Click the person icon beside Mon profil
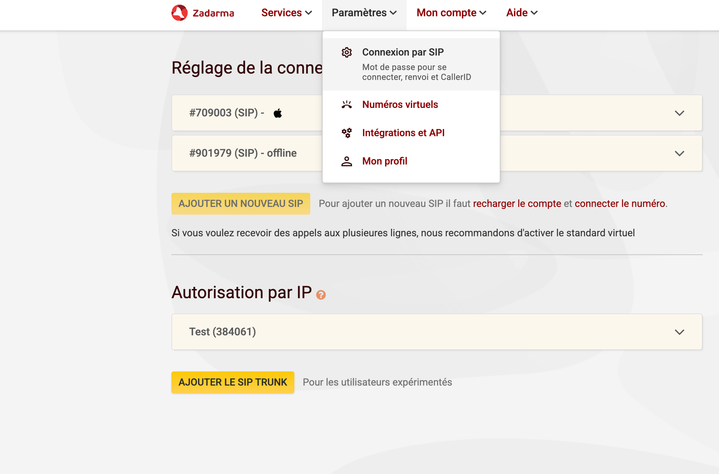Screen dimensions: 719x474 tap(346, 161)
